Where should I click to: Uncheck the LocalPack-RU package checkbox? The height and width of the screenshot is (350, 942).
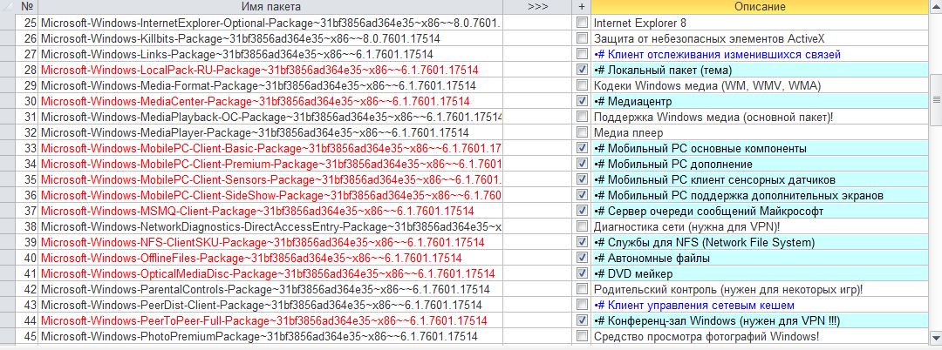581,70
